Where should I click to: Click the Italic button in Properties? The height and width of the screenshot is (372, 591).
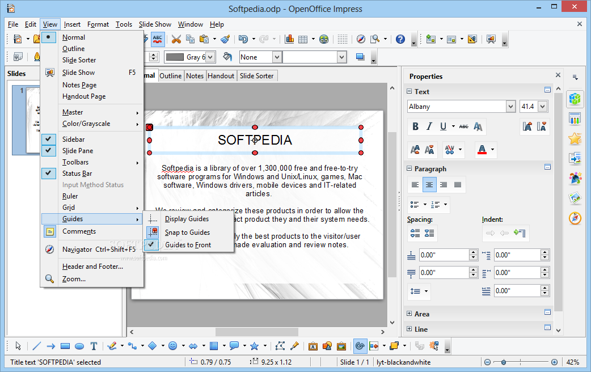[429, 126]
